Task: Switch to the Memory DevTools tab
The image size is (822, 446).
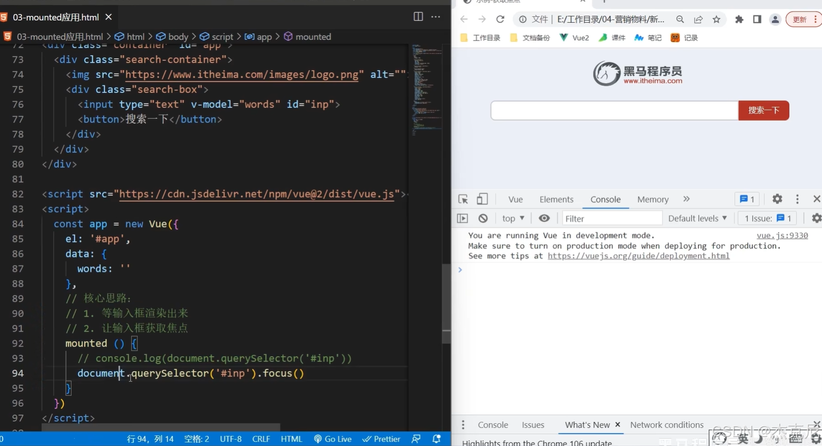Action: (653, 199)
